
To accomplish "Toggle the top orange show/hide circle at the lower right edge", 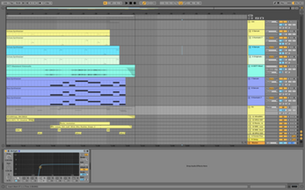I will point(301,132).
